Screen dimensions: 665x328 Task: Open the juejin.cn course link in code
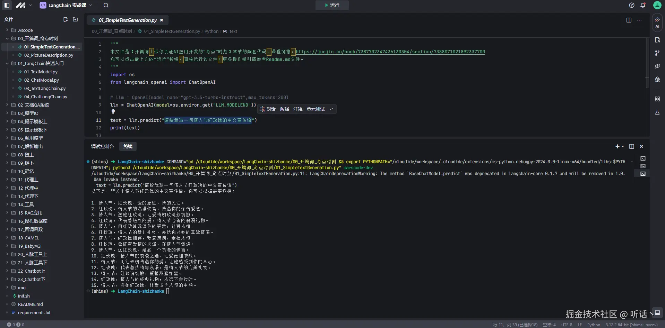point(390,52)
